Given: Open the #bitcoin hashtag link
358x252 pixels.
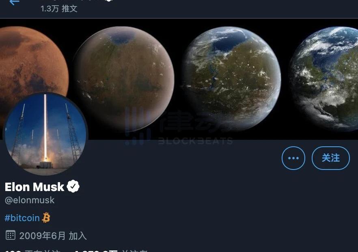Looking at the screenshot, I should [x=22, y=218].
